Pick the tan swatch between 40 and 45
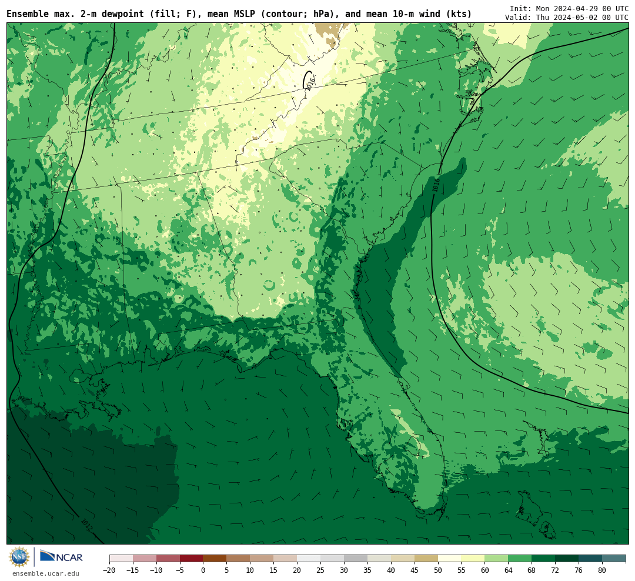Viewport: 635px width, 581px height. pos(403,559)
